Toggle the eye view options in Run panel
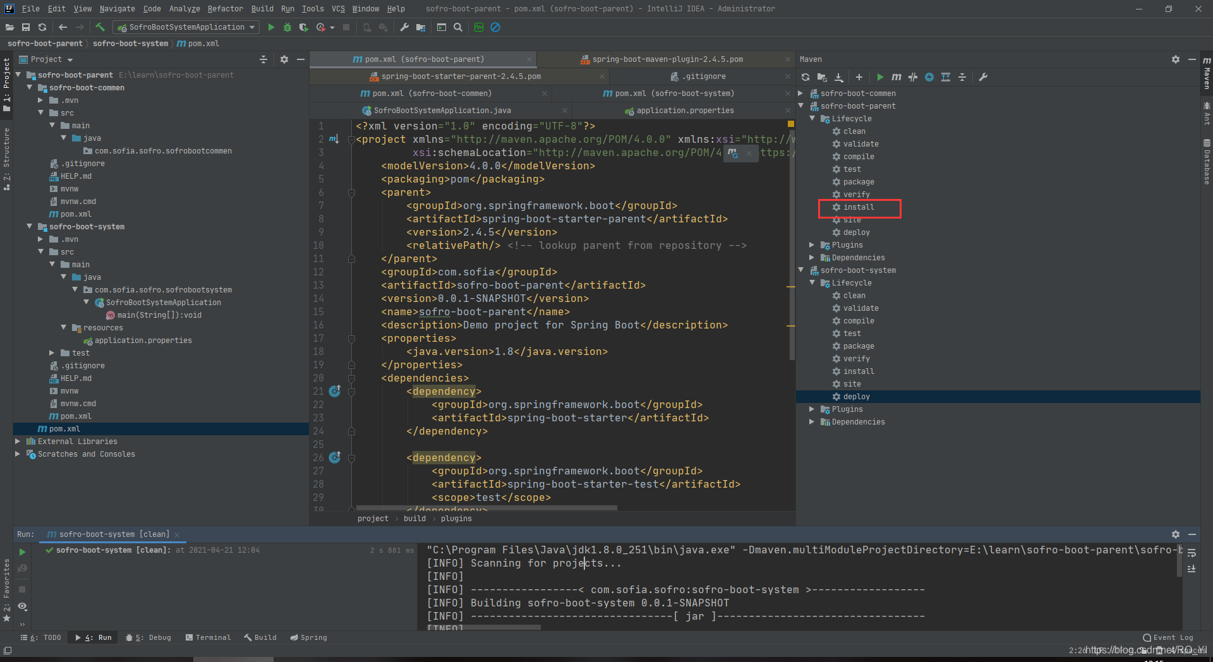Image resolution: width=1213 pixels, height=662 pixels. 22,606
